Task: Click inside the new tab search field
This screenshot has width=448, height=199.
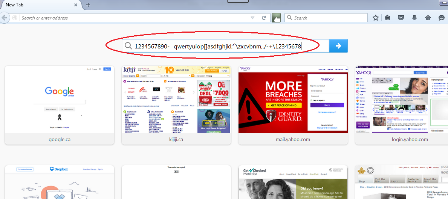Action: click(225, 46)
